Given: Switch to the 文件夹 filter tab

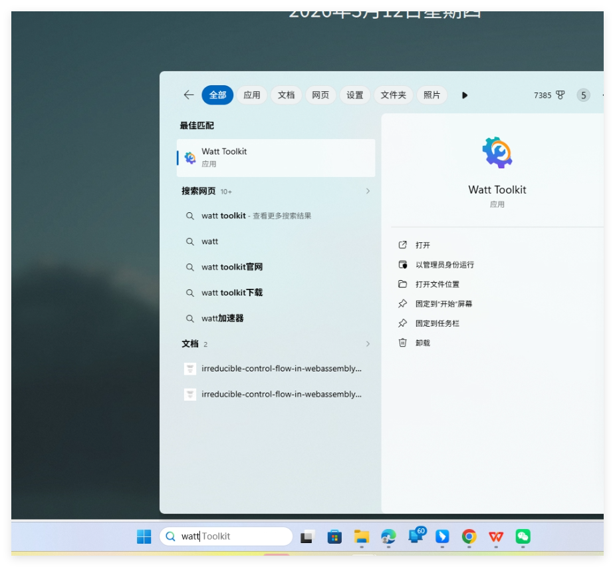Looking at the screenshot, I should 393,95.
